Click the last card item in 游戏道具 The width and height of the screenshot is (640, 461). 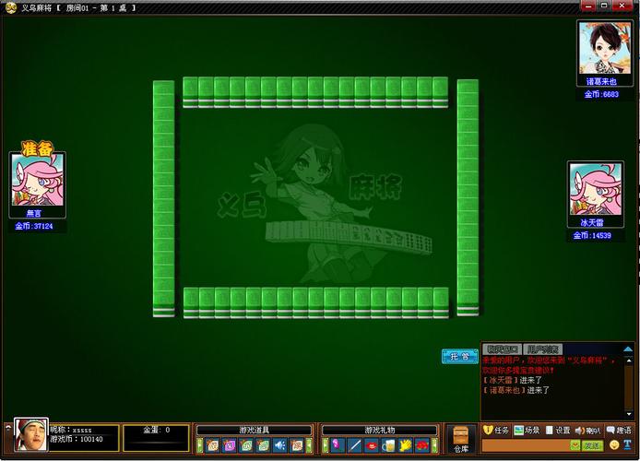pos(297,445)
